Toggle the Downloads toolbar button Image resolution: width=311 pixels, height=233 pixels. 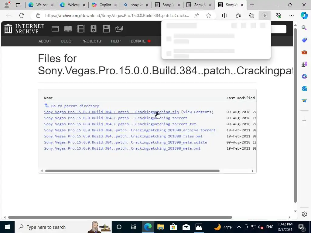265,15
